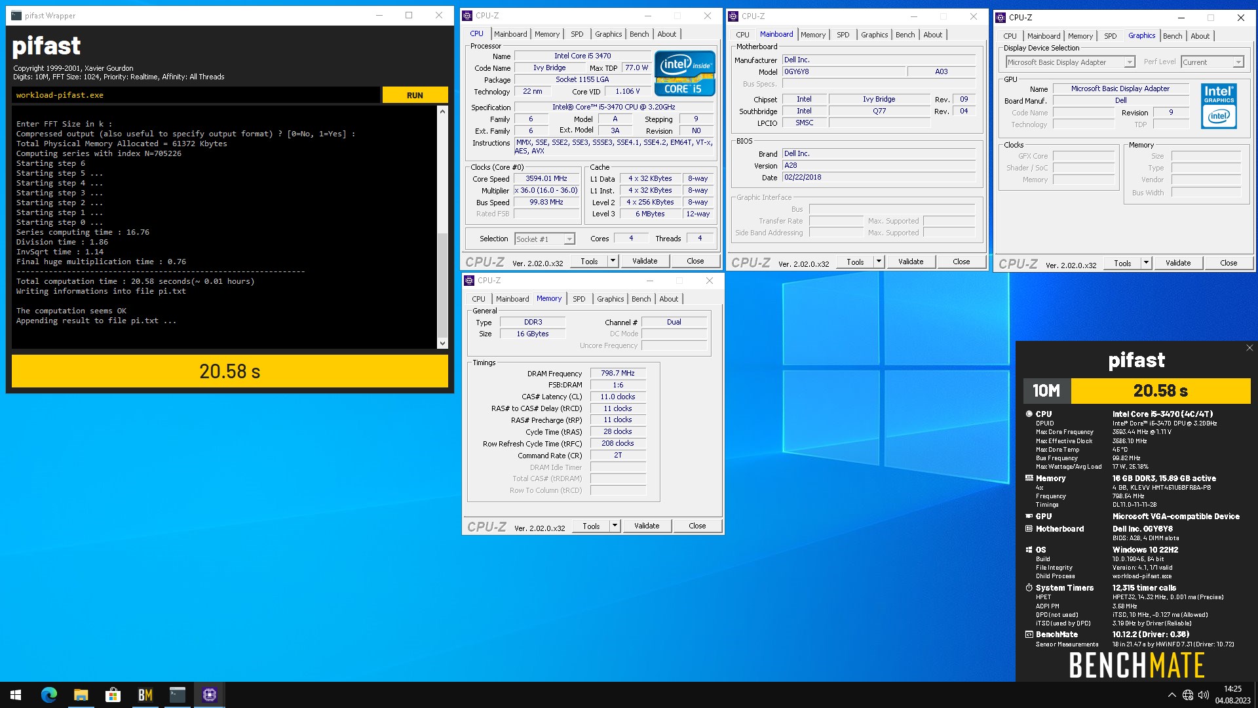Click the Core Speed 3594.01 MHz value
Viewport: 1258px width, 708px height.
pyautogui.click(x=546, y=178)
